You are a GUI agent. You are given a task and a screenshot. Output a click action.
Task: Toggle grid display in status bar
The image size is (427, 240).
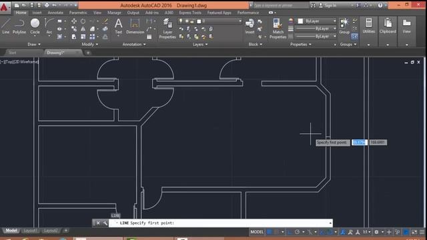point(270,232)
